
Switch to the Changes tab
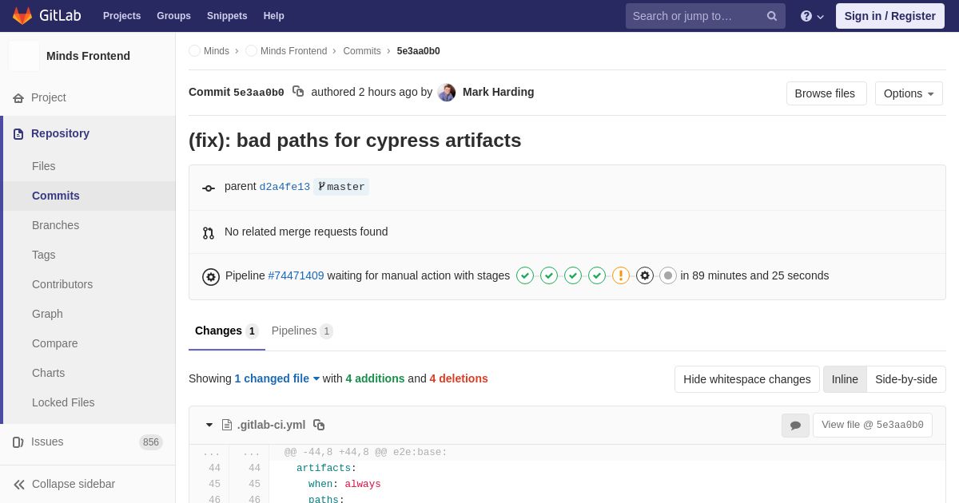tap(227, 331)
